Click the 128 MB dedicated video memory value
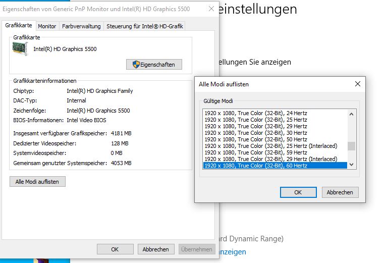The image size is (386, 263). tap(120, 143)
